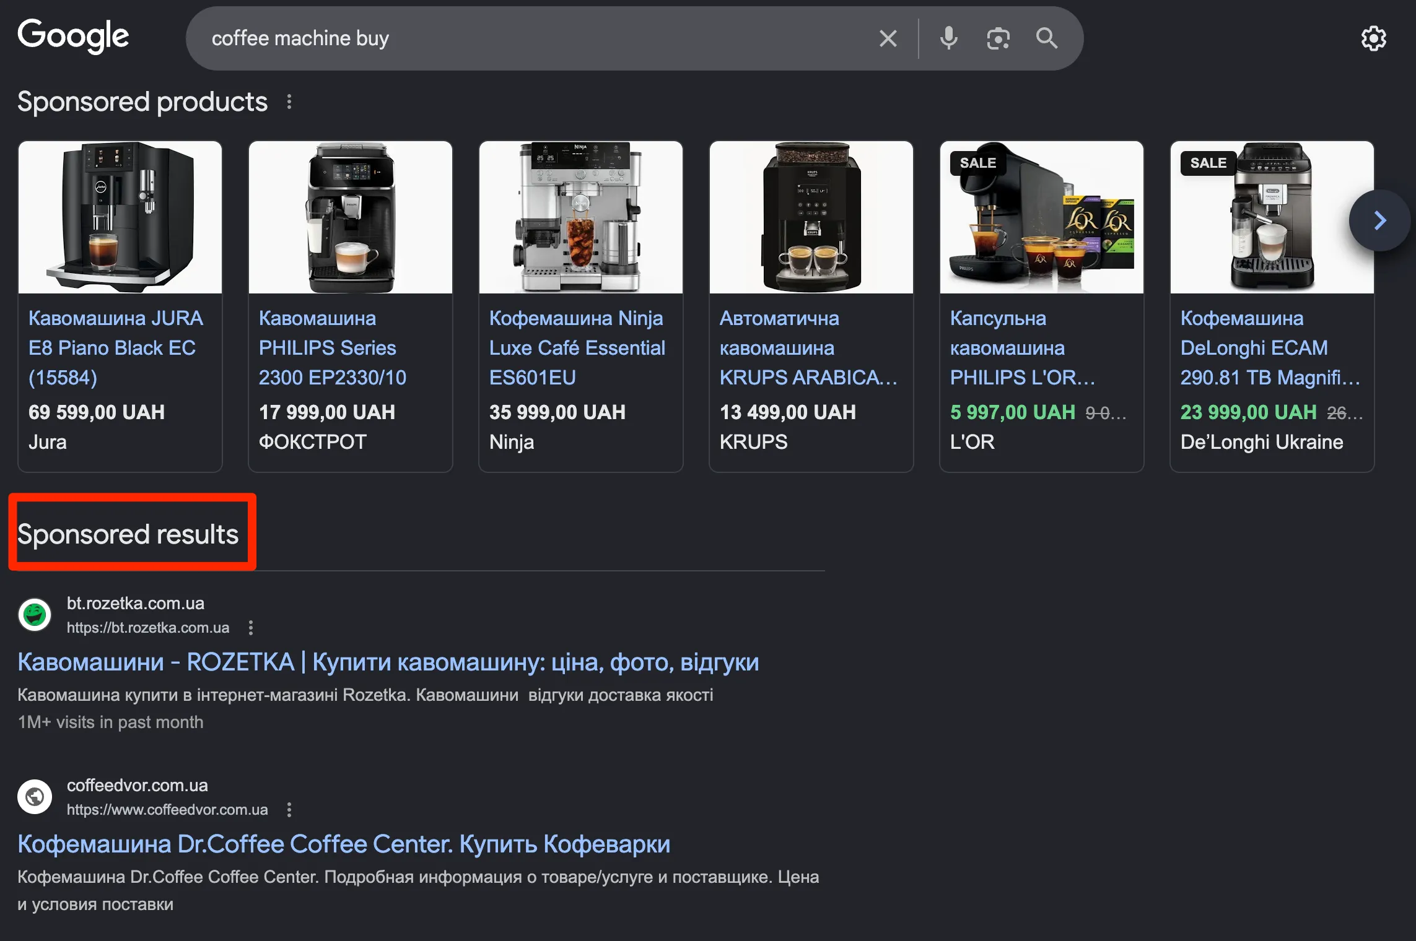Screen dimensions: 1416x941
Task: Click the L'OR seller name
Action: point(972,442)
